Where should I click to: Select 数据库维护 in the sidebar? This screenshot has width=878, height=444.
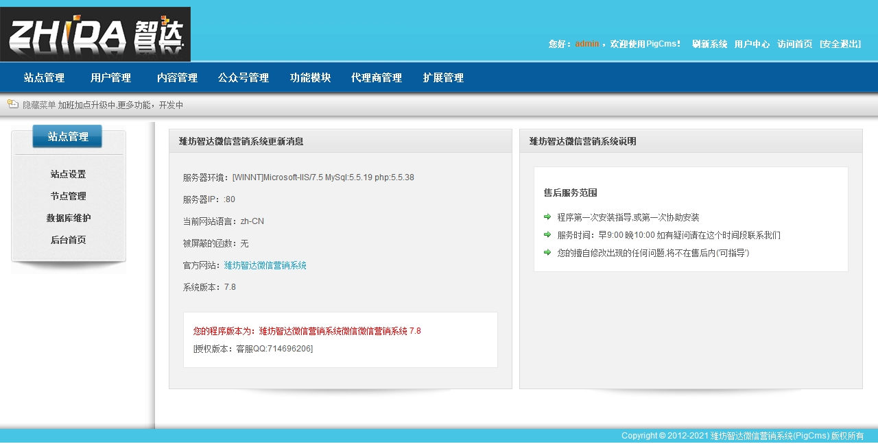(x=68, y=218)
